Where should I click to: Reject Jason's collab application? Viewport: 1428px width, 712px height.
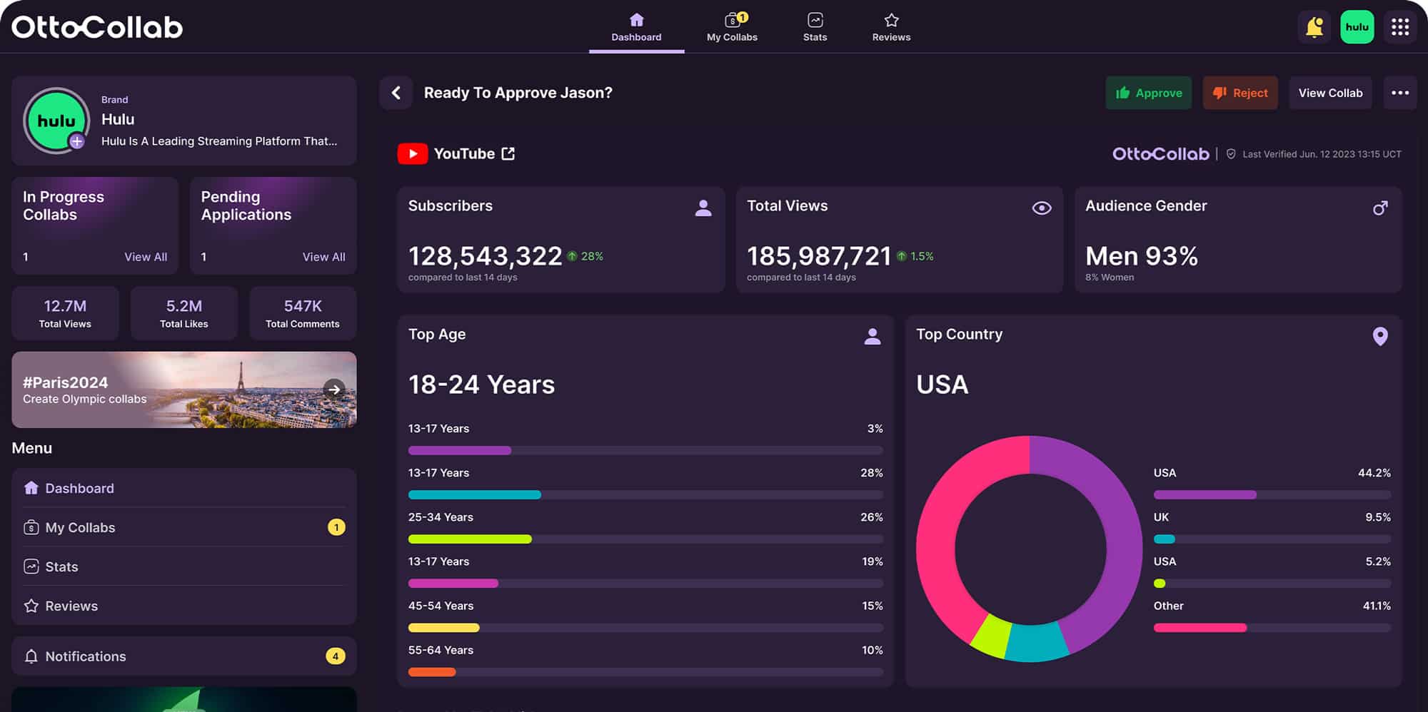tap(1240, 93)
